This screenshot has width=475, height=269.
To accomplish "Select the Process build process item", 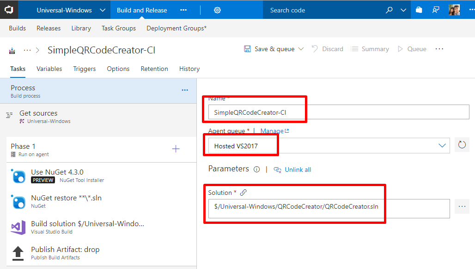I will [x=98, y=91].
